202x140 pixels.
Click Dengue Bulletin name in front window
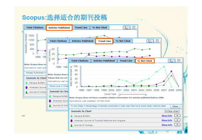[x=82, y=116]
